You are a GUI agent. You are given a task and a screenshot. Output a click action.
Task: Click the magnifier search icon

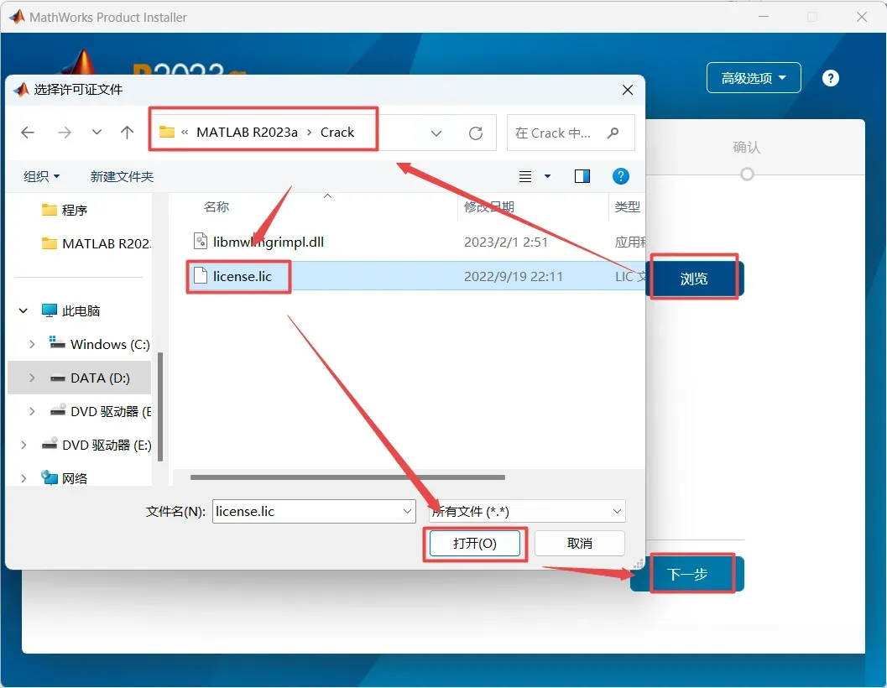point(613,133)
